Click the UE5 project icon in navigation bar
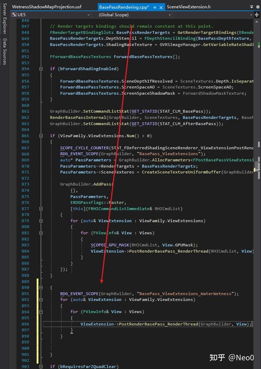 tap(14, 15)
